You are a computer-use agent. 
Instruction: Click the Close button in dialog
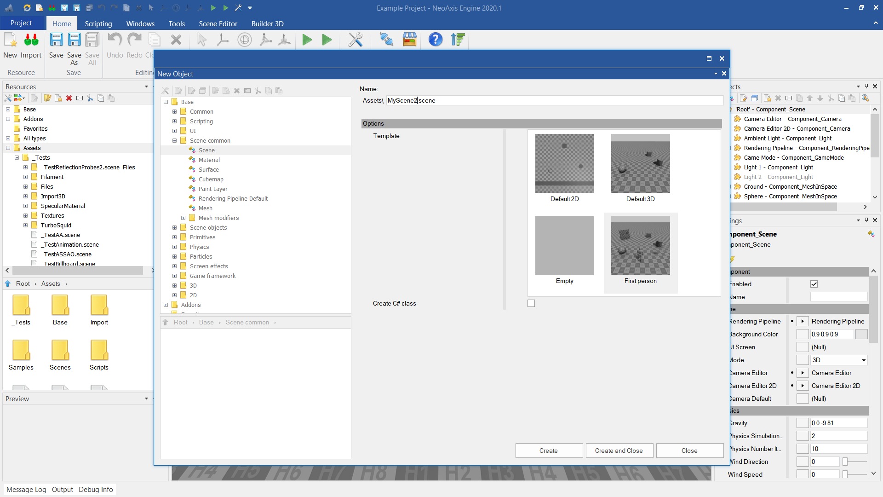(x=689, y=451)
